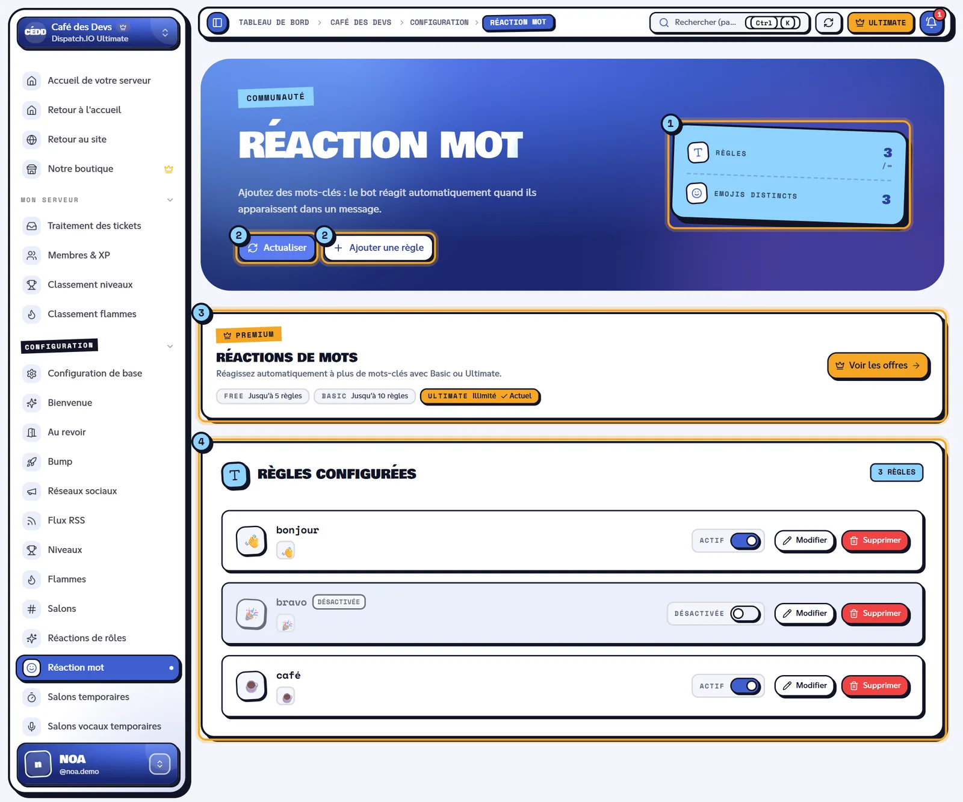Click the gear icon for Configuration de base
The width and height of the screenshot is (963, 802).
click(32, 374)
